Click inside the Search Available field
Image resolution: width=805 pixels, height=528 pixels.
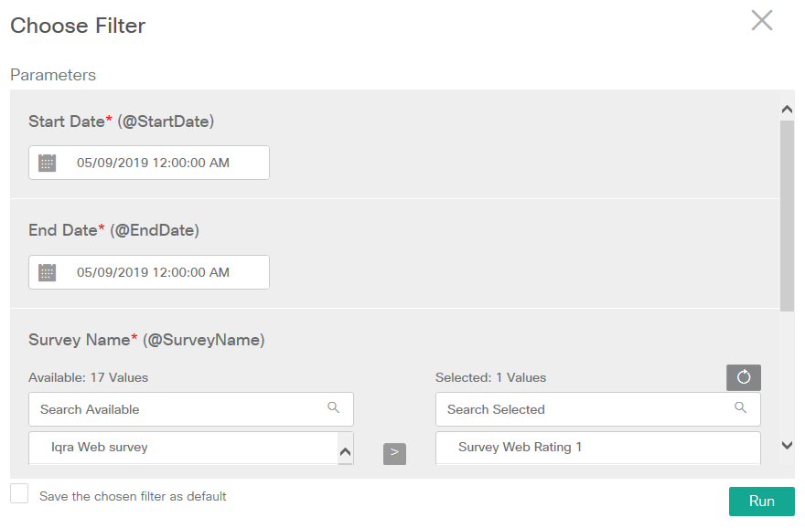165,408
